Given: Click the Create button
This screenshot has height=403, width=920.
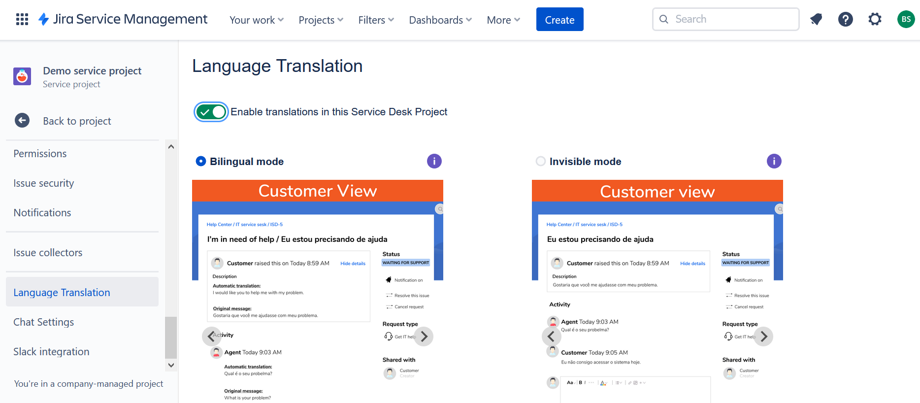Looking at the screenshot, I should pos(559,19).
